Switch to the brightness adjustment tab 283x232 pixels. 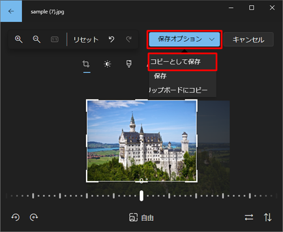pos(108,64)
